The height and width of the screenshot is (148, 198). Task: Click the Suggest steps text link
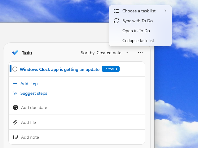tap(34, 93)
